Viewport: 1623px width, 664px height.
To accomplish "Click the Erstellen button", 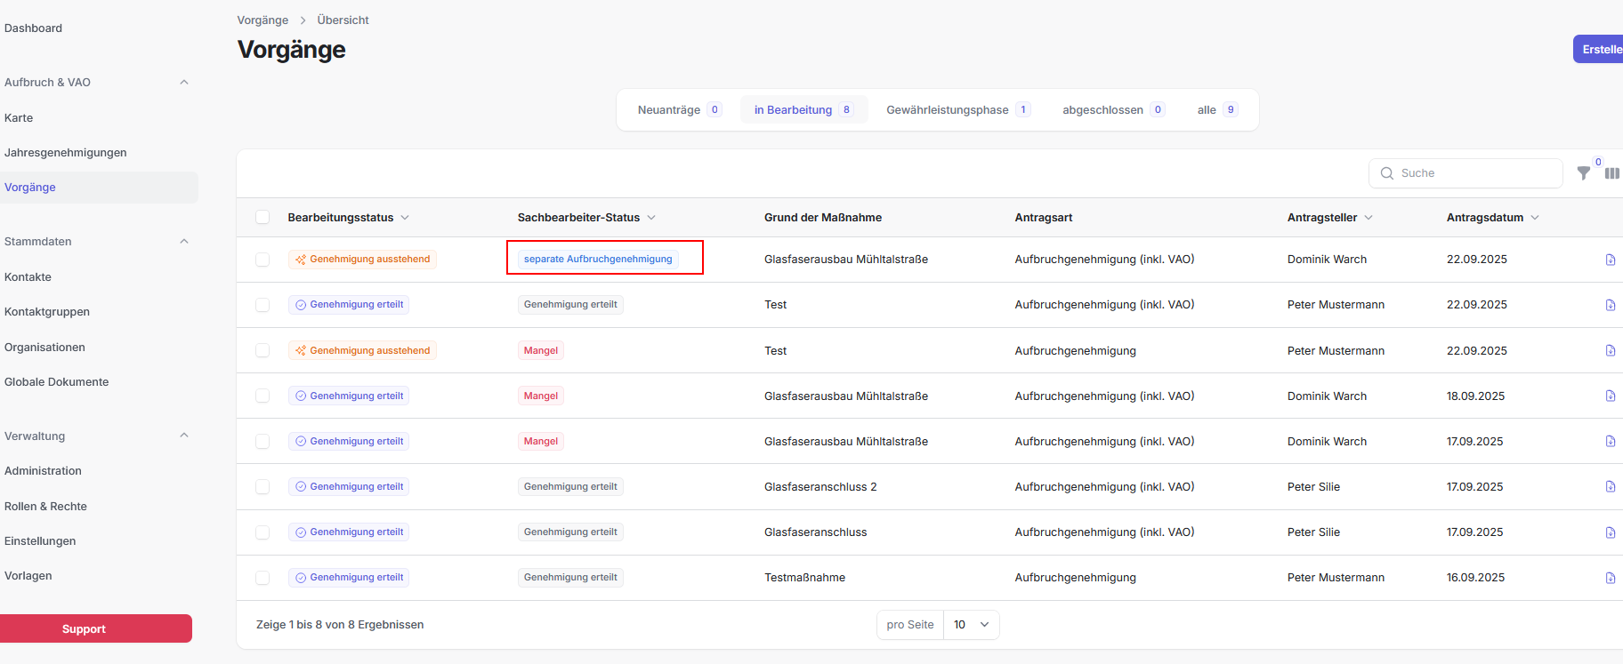I will (x=1599, y=49).
